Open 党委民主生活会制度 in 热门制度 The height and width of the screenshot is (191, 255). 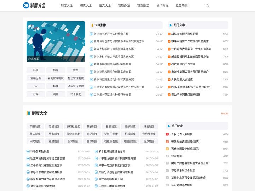(x=183, y=171)
